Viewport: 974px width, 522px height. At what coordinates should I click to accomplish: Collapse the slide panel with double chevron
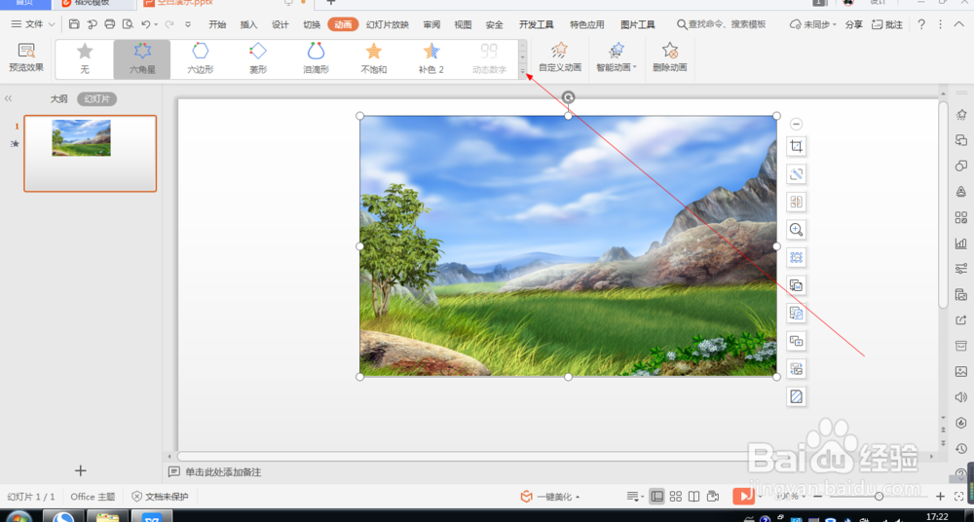[x=9, y=98]
